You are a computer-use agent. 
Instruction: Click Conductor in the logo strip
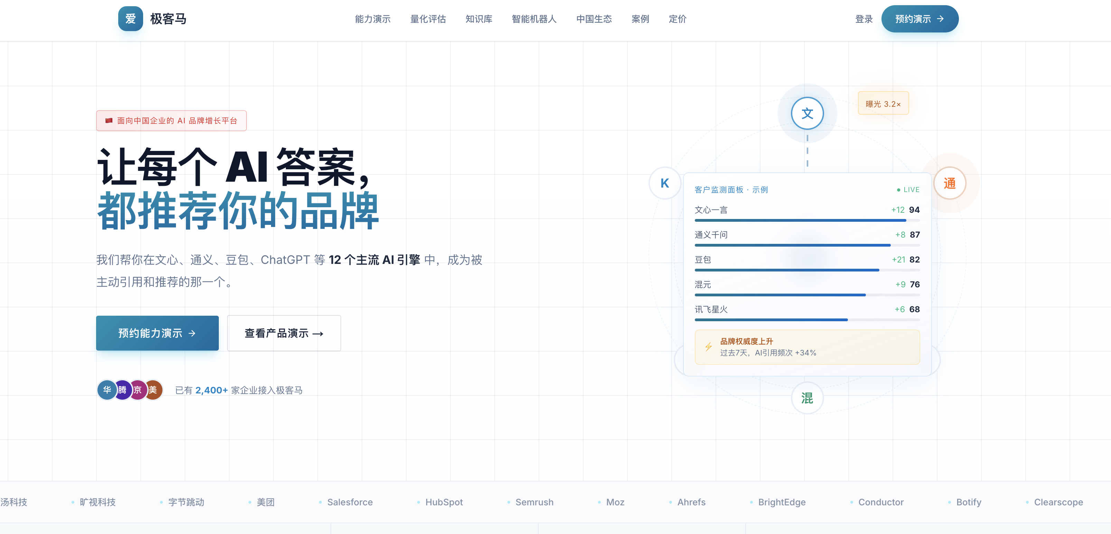[881, 502]
